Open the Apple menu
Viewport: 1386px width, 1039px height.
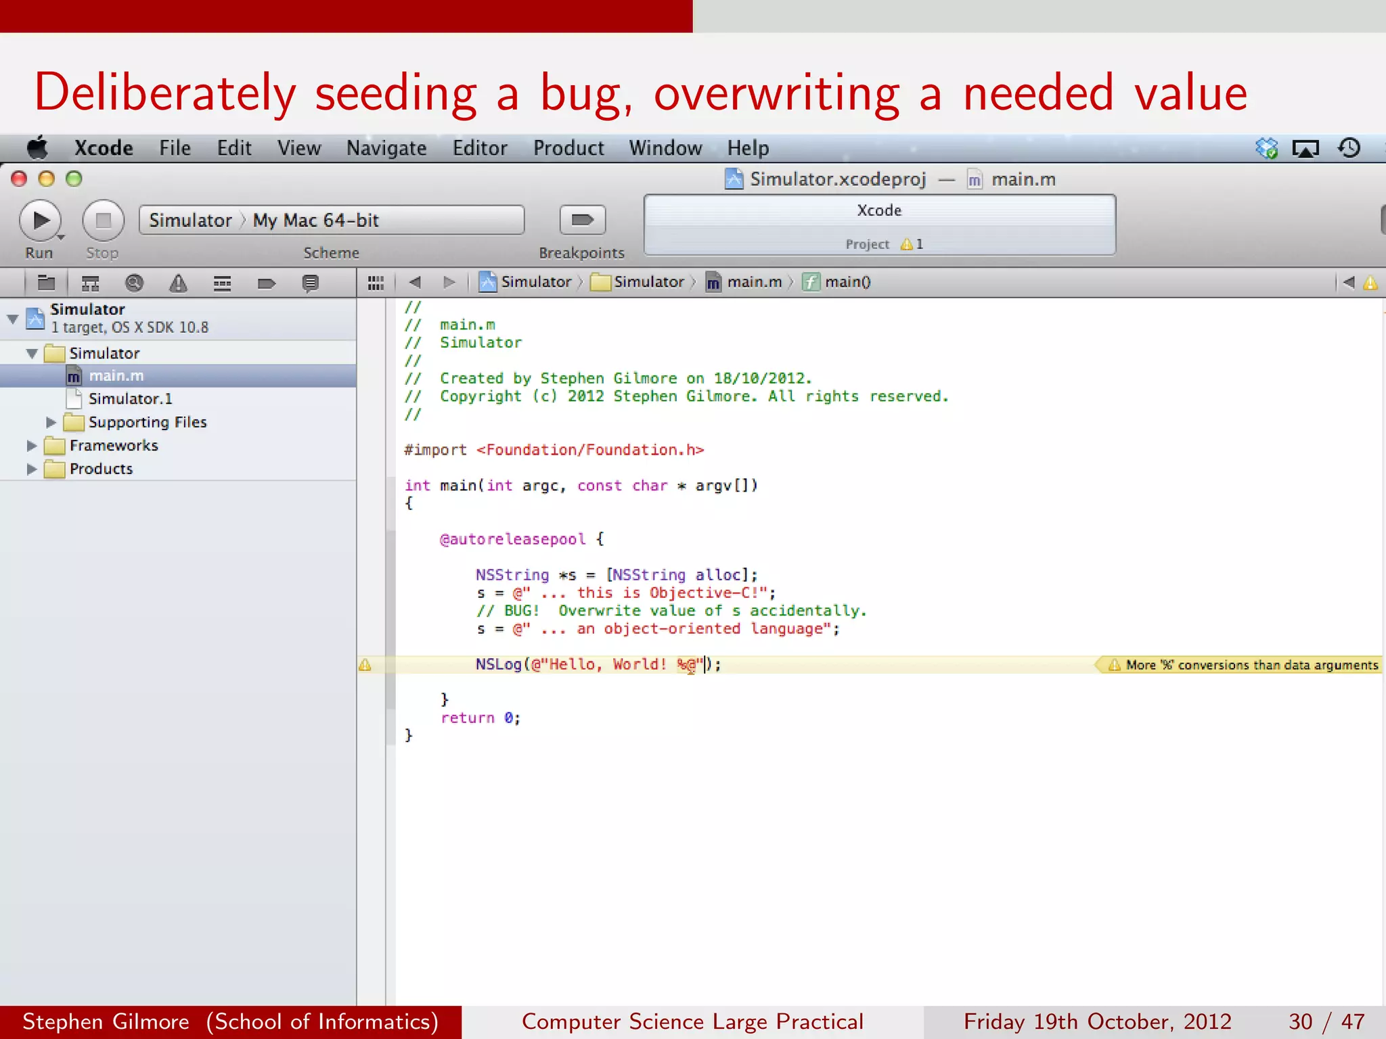tap(38, 147)
